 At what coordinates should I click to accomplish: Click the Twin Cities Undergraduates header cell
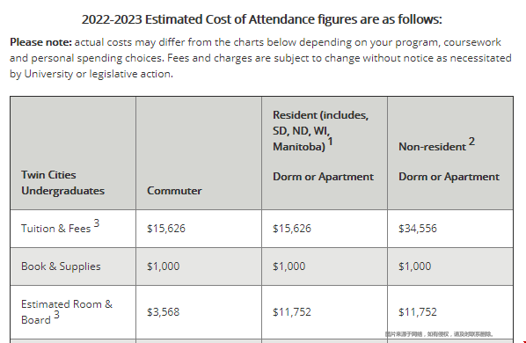point(73,153)
